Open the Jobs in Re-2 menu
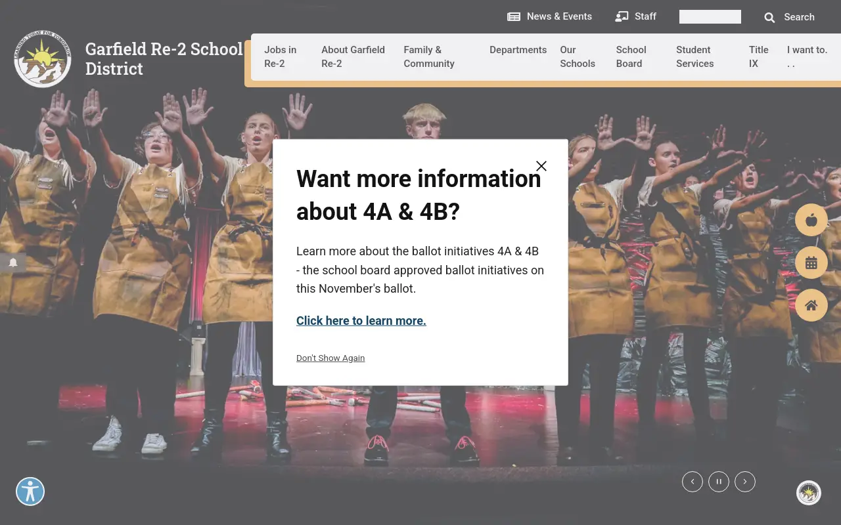Screen dimensions: 841x525 point(281,56)
